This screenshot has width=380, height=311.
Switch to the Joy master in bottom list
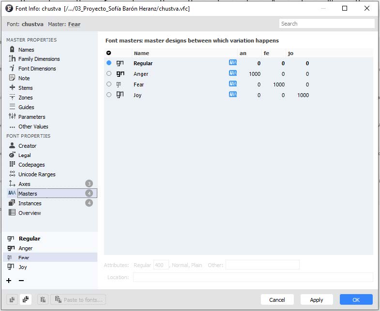tap(23, 267)
